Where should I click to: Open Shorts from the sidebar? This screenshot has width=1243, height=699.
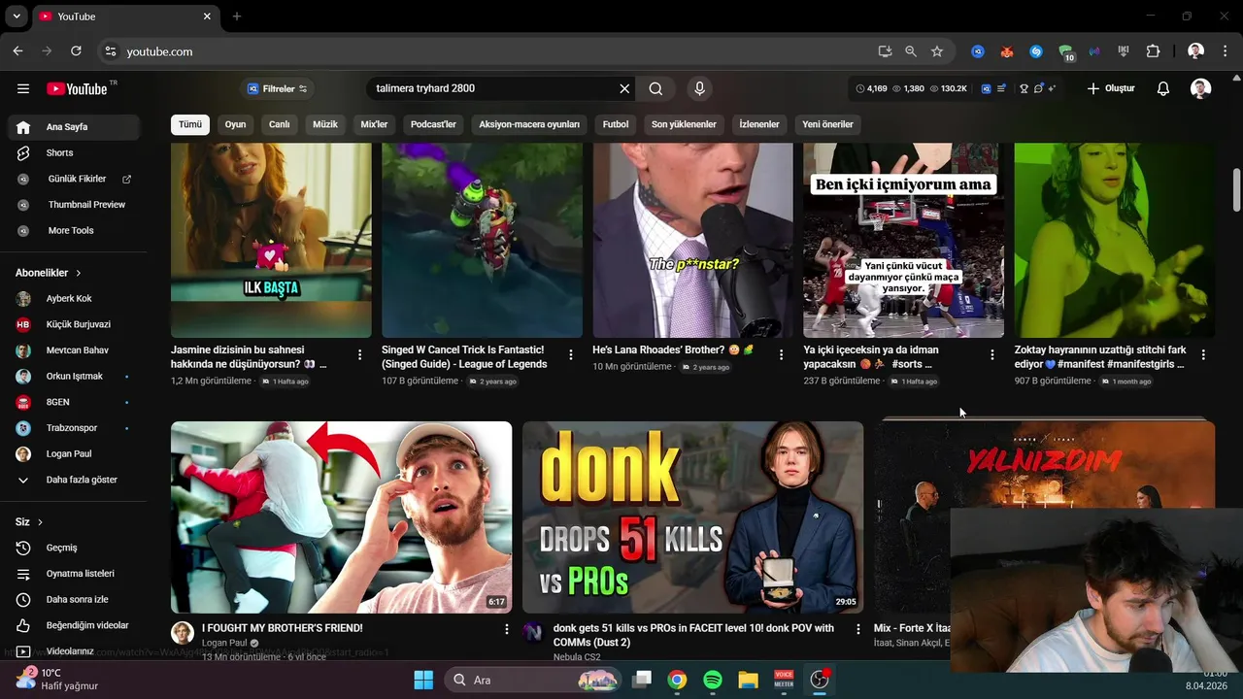[74, 153]
